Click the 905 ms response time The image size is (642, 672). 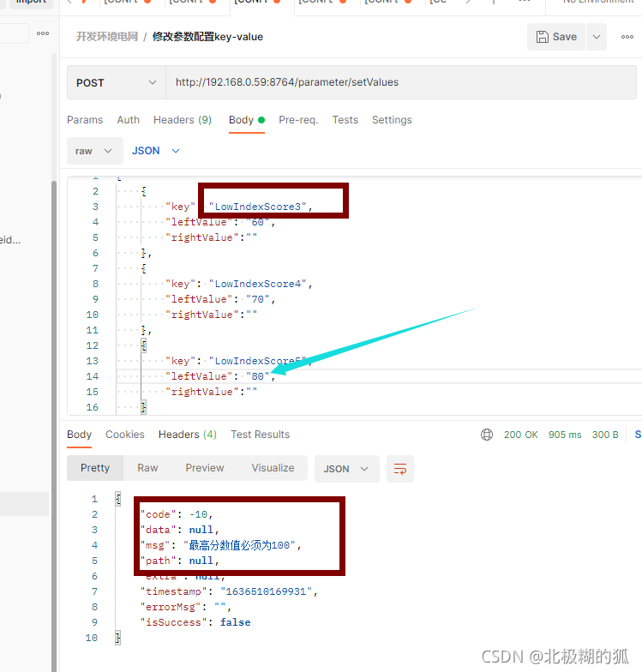565,435
